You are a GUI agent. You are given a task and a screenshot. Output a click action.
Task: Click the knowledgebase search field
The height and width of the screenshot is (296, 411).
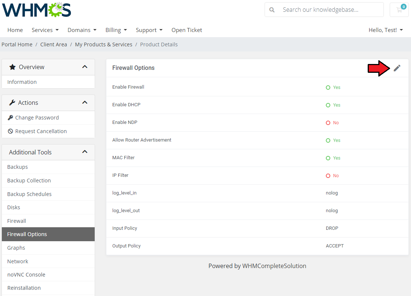330,10
